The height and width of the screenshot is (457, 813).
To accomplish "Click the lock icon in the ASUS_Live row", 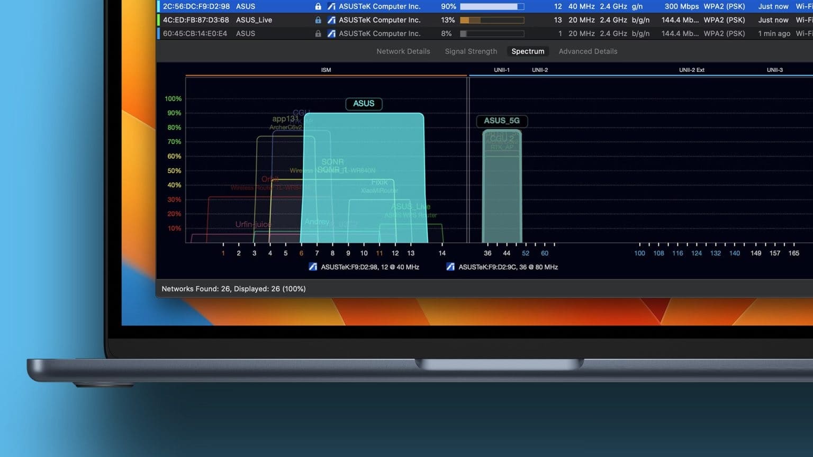I will pos(318,20).
